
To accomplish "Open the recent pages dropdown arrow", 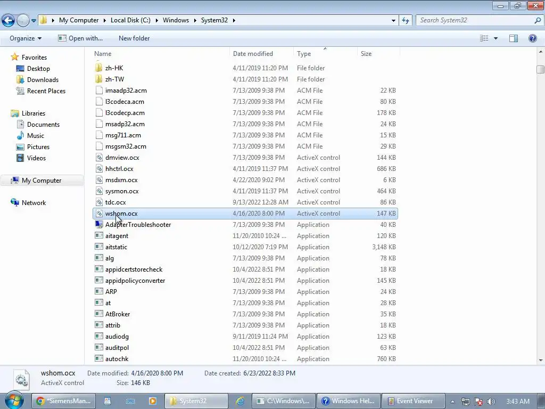I will [x=34, y=21].
